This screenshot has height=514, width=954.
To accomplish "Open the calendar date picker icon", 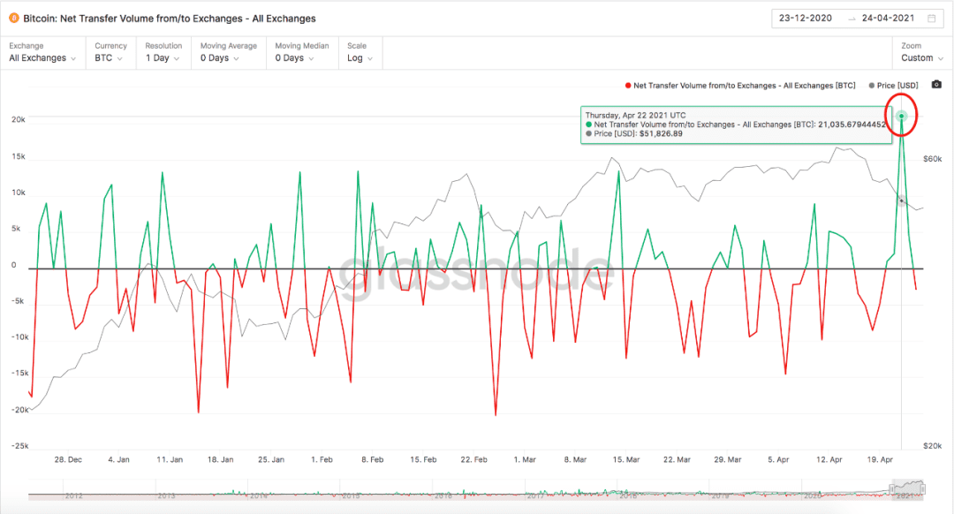I will click(932, 19).
